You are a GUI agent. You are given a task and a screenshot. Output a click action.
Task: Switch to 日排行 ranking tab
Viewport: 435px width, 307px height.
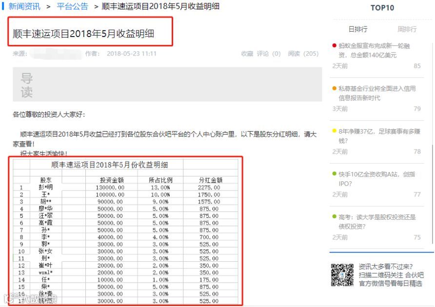[358, 29]
